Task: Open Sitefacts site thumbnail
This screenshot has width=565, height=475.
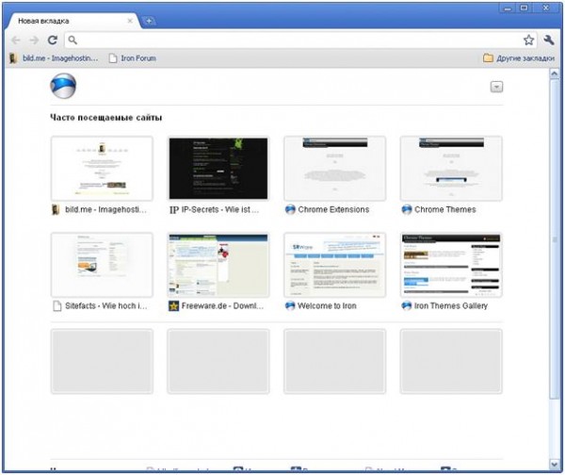Action: [102, 265]
